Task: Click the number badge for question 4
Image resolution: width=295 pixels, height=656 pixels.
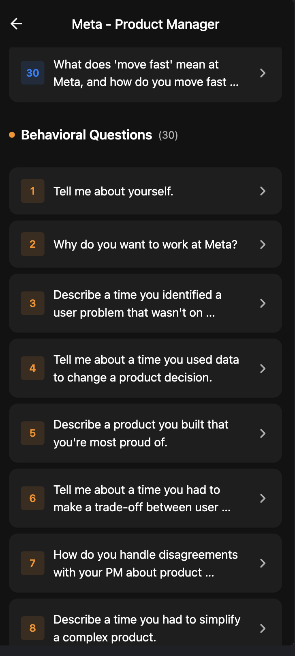Action: (32, 368)
